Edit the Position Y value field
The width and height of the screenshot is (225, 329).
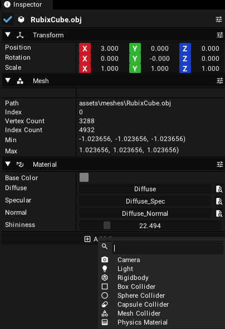coord(160,49)
